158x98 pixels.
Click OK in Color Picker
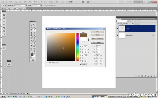[x=97, y=32]
